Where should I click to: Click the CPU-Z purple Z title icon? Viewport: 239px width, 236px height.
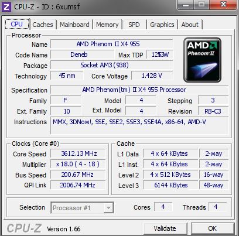[6, 7]
